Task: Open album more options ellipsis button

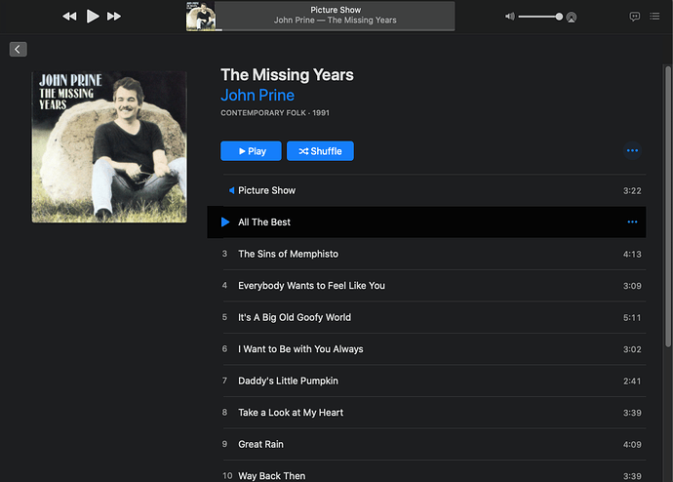Action: click(632, 150)
